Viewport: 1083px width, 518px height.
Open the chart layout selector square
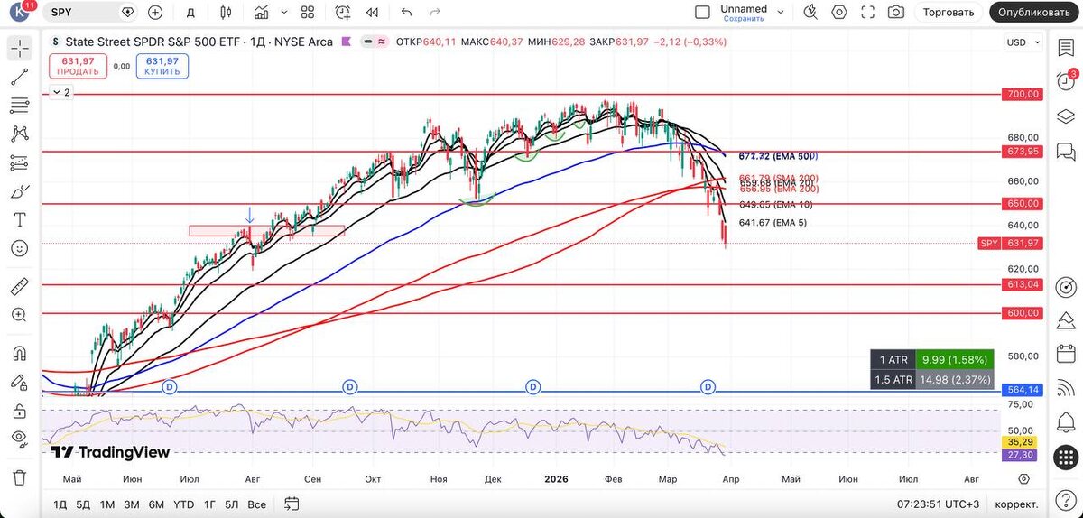tap(703, 13)
